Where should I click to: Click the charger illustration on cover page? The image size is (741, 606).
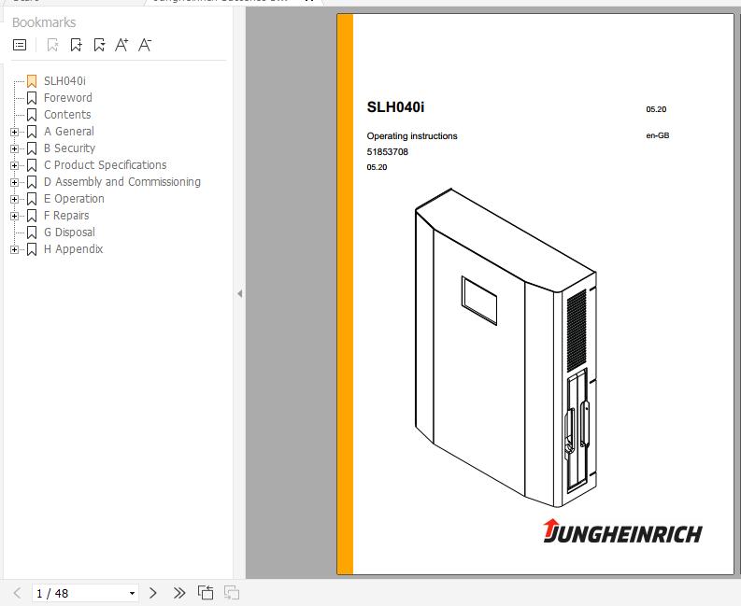[506, 347]
